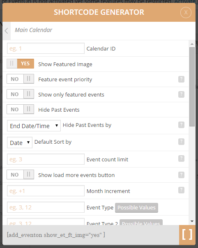
Task: Toggle Show Featured Image switch off
Action: coord(20,64)
